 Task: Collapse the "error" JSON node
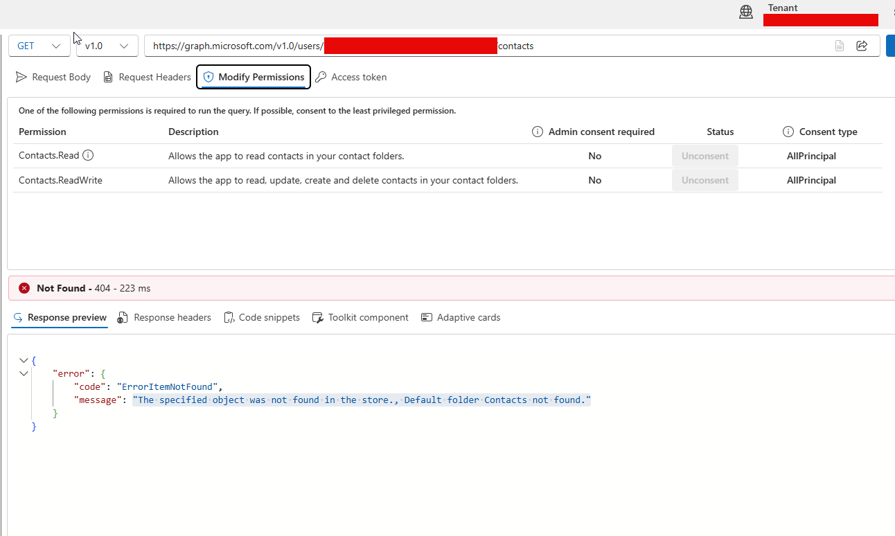(24, 373)
